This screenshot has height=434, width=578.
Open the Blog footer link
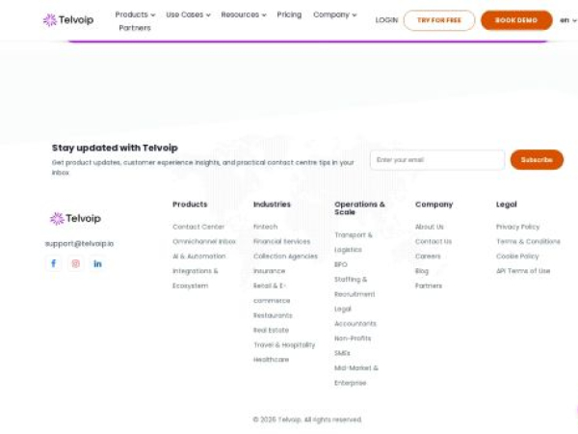(x=422, y=271)
